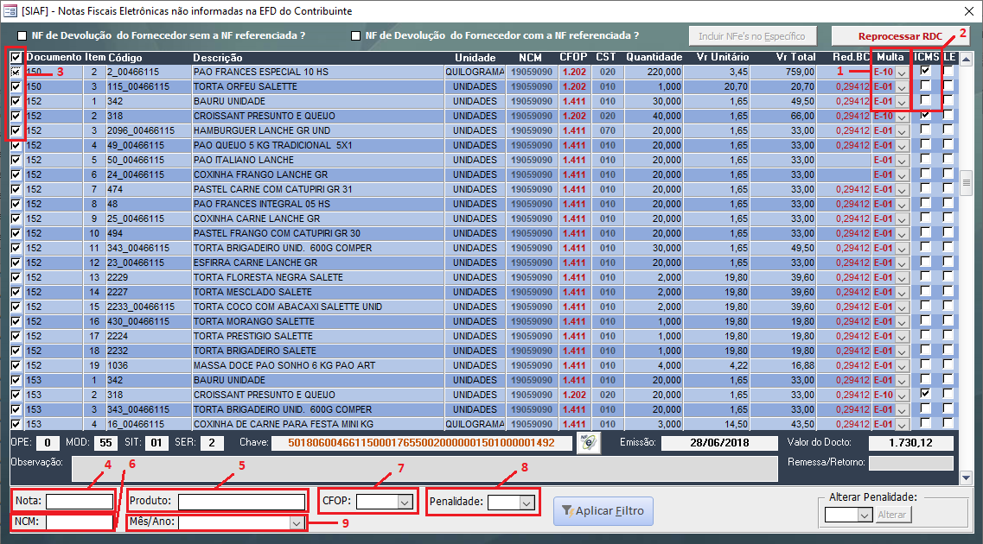Viewport: 983px width, 544px height.
Task: Click the SIAF app icon in title bar
Action: [10, 11]
